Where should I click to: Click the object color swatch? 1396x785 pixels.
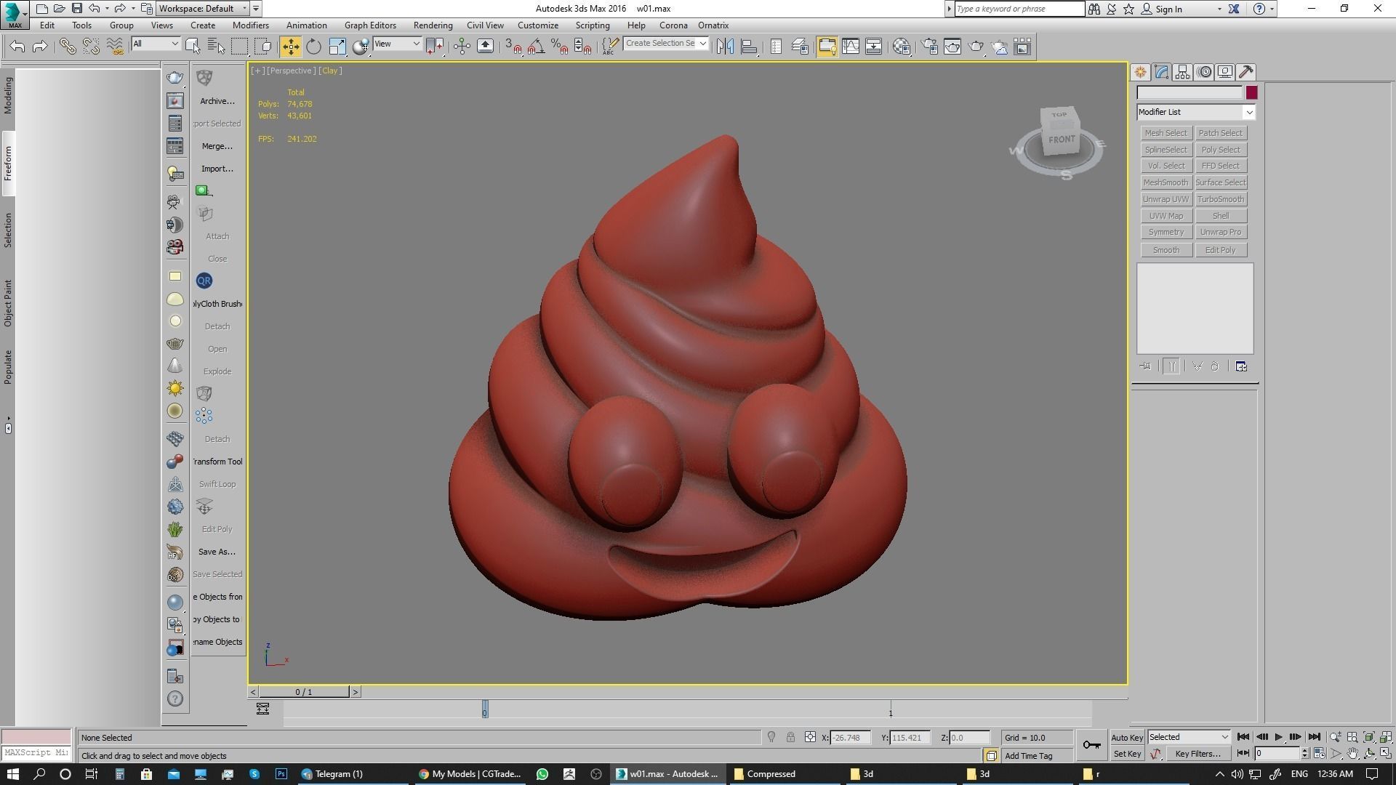(1251, 92)
